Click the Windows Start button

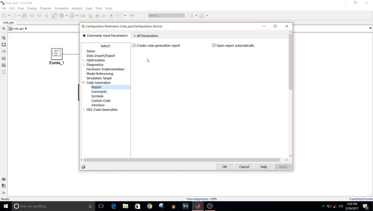6,206
